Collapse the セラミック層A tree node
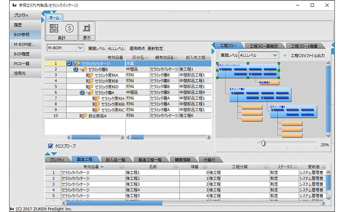 coord(82,92)
